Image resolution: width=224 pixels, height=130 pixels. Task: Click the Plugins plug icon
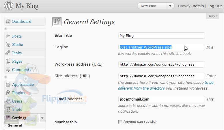8,93
